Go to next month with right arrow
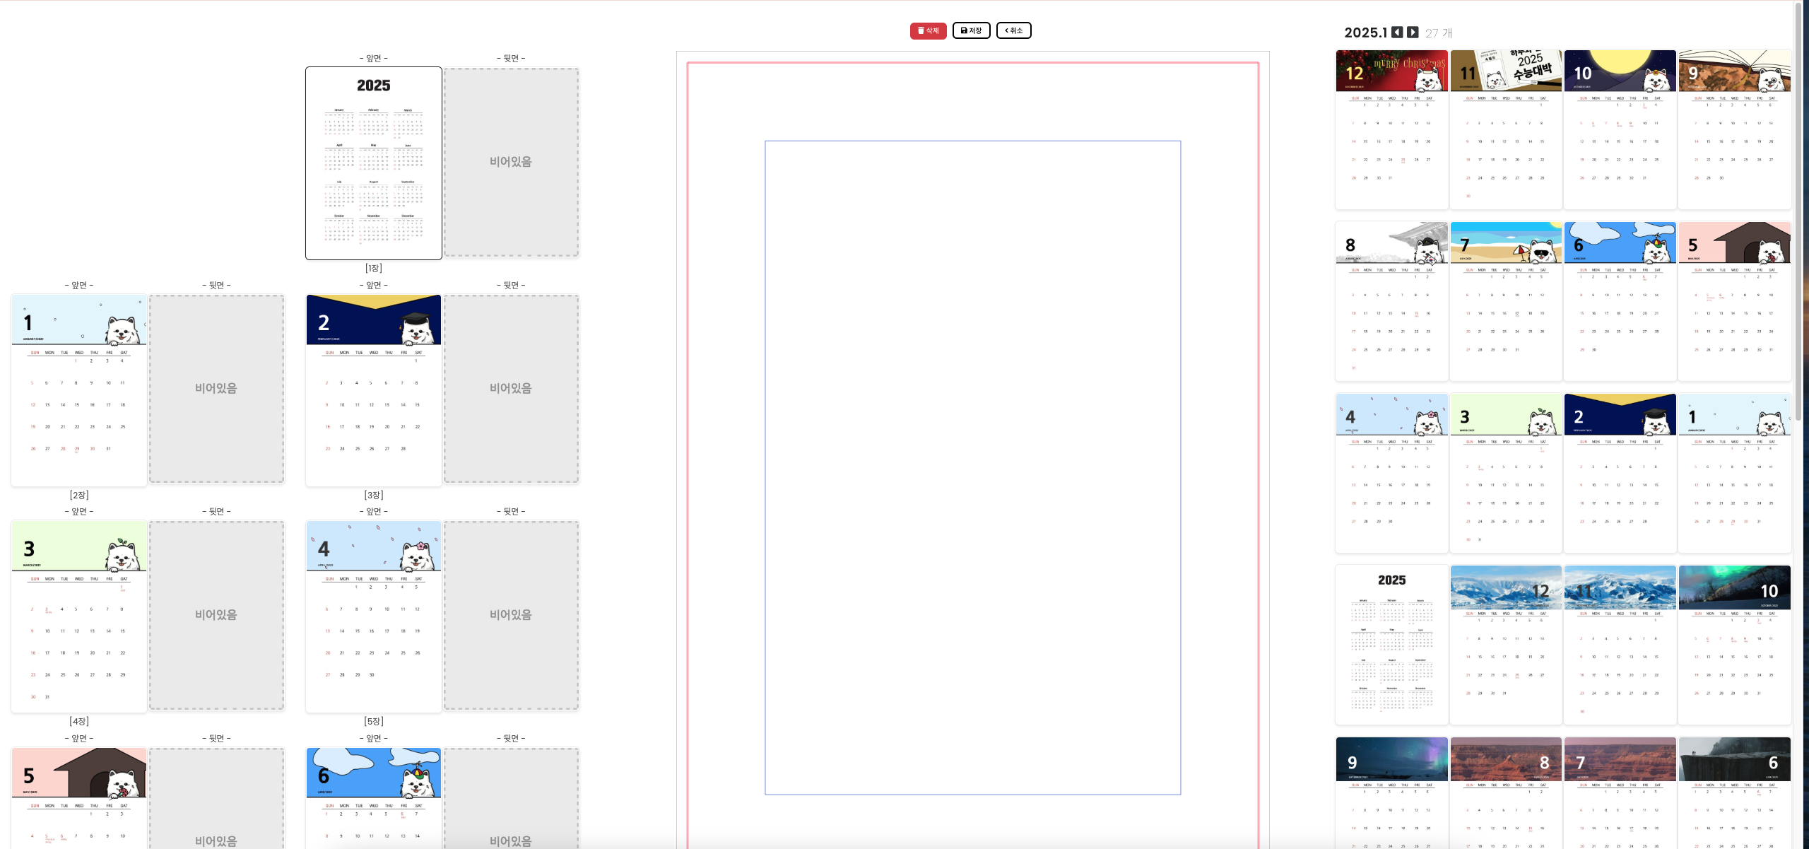The image size is (1809, 849). (x=1412, y=33)
